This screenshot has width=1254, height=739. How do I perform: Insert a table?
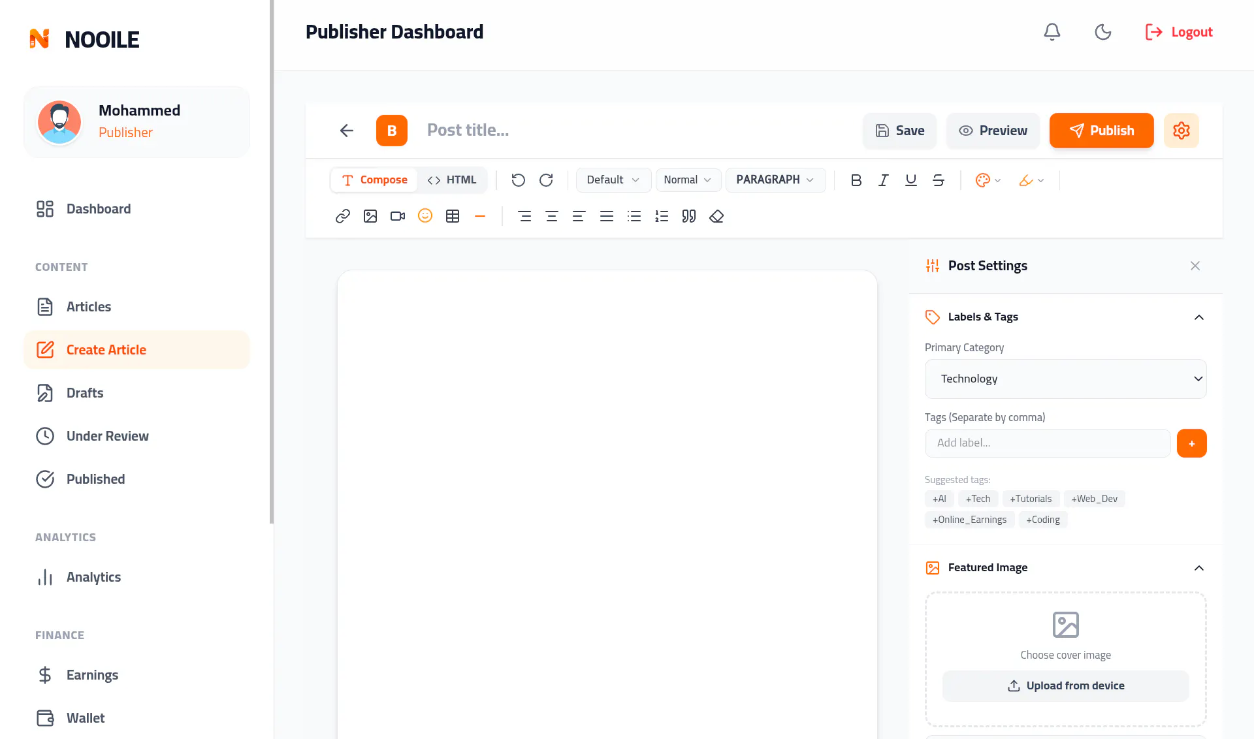(x=453, y=216)
